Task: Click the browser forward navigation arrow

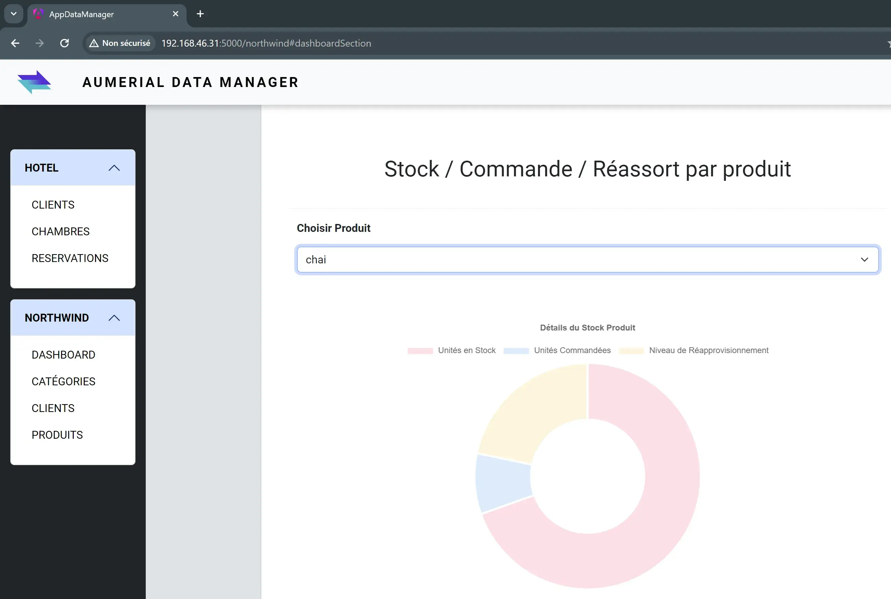Action: click(39, 43)
